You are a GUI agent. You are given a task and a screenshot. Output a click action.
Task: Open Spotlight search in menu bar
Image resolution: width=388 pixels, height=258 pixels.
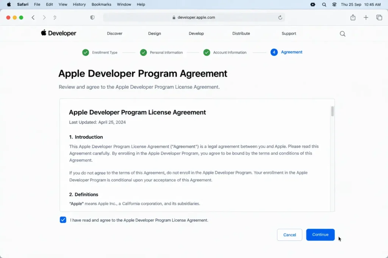coord(324,5)
